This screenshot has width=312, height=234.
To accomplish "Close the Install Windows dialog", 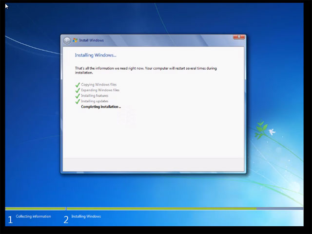I will [239, 37].
